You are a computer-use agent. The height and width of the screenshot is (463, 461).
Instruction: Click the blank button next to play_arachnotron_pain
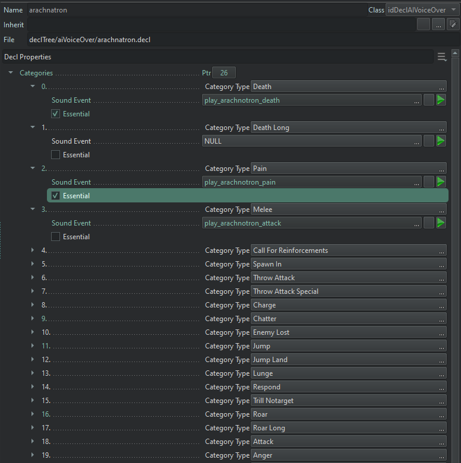coord(428,182)
